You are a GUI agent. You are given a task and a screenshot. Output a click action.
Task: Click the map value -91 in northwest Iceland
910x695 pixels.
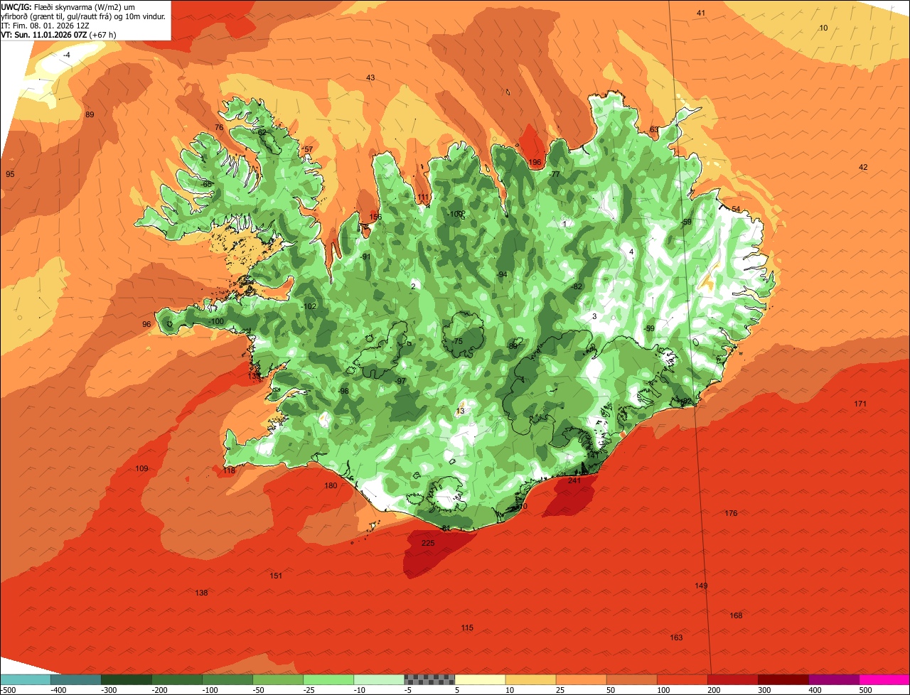(x=365, y=257)
